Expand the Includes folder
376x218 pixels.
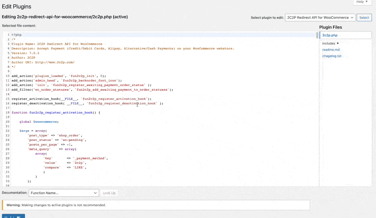(330, 43)
